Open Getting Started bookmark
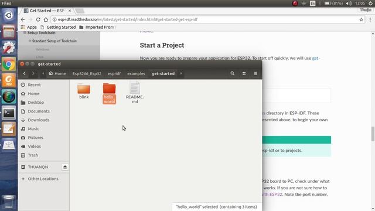The width and height of the screenshot is (375, 211). (58, 28)
